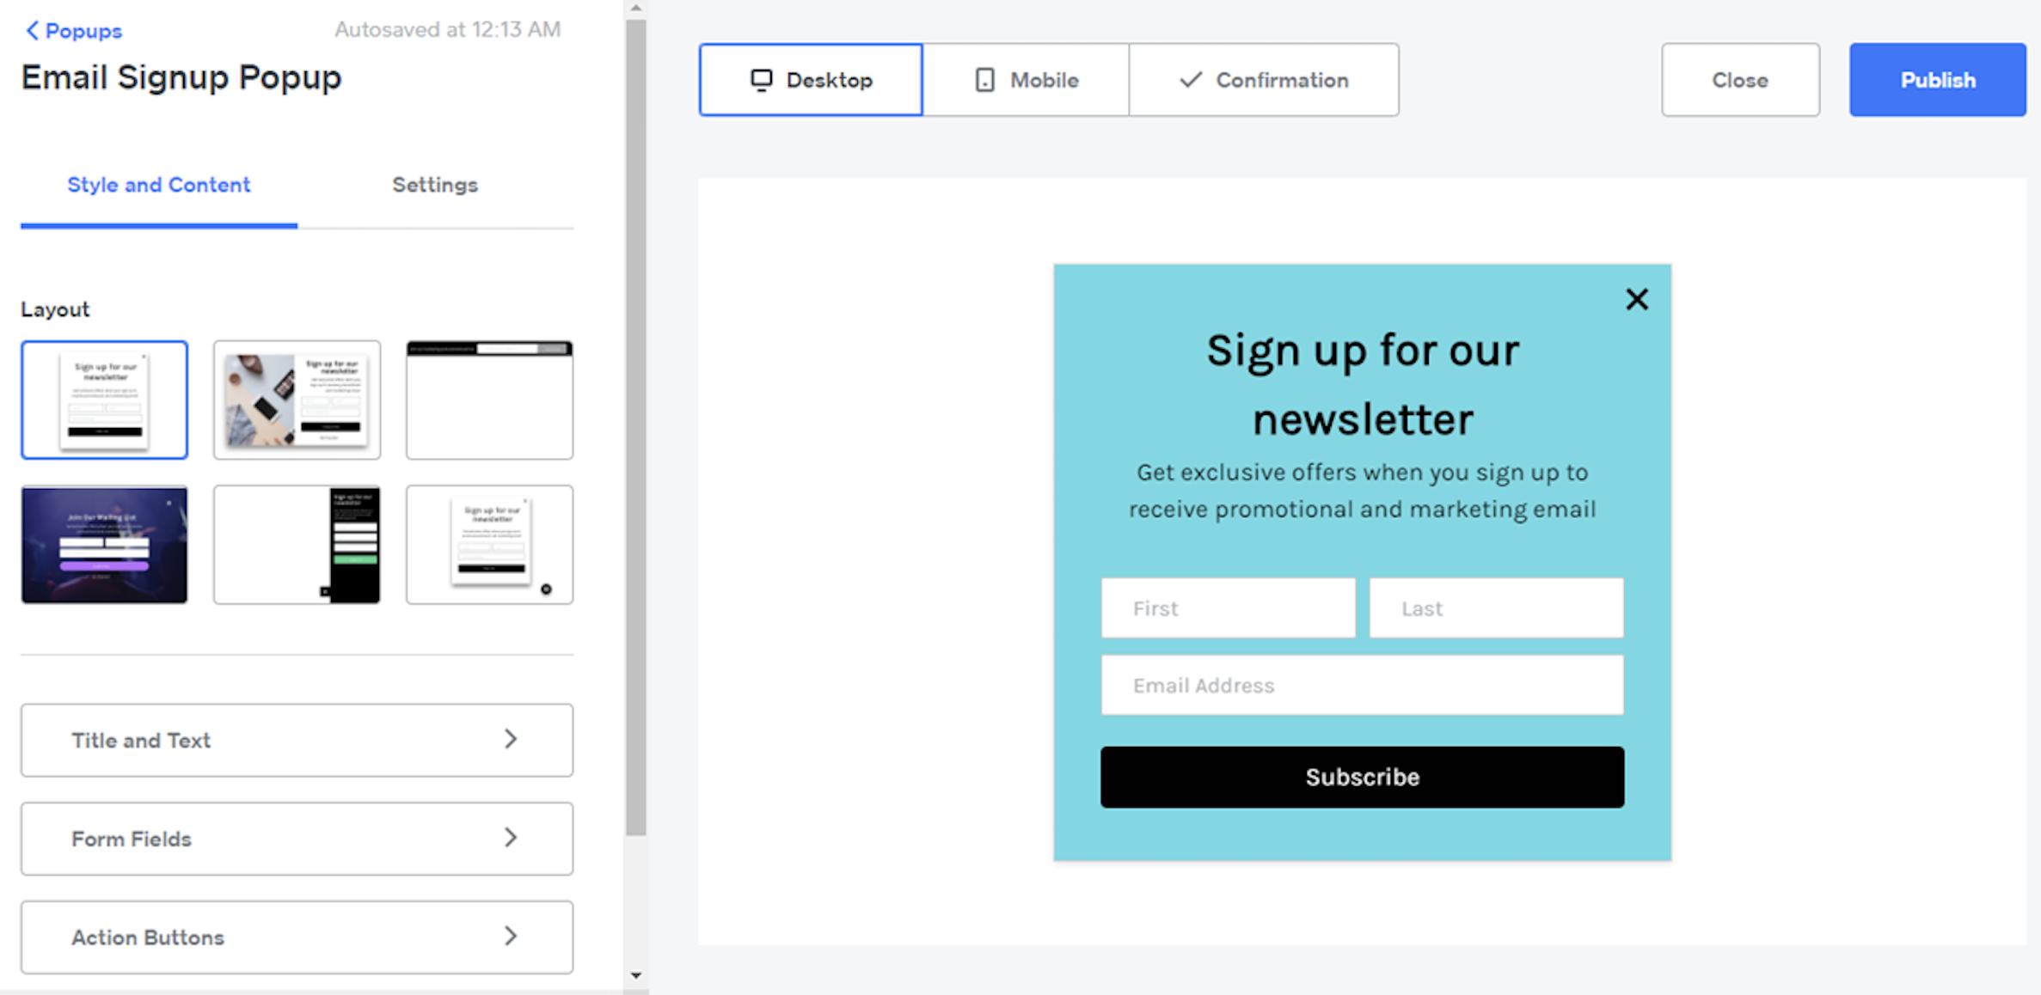The image size is (2041, 995).
Task: Open the Settings tab
Action: [x=435, y=185]
